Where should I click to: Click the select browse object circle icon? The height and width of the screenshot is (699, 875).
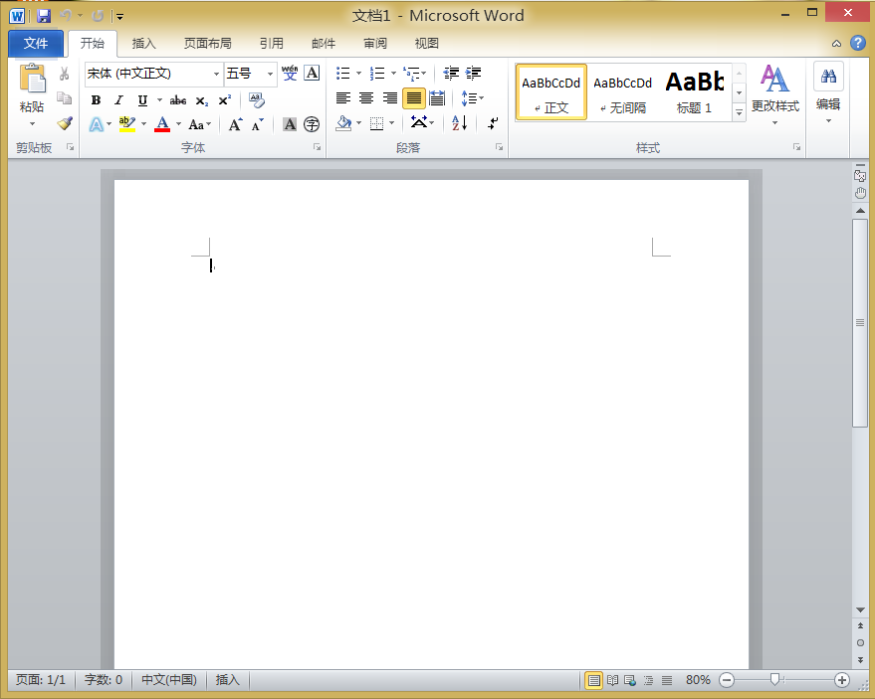(x=860, y=642)
